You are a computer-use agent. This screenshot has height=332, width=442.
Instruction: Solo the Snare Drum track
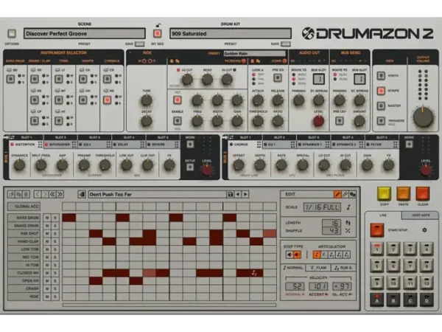coord(55,226)
